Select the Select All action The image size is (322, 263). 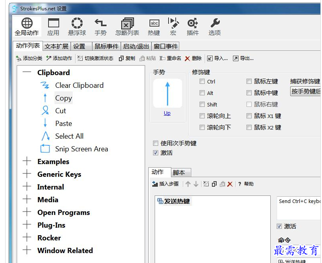[69, 136]
